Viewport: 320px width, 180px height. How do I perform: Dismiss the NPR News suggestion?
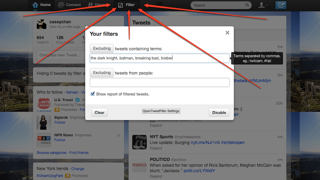(119, 135)
